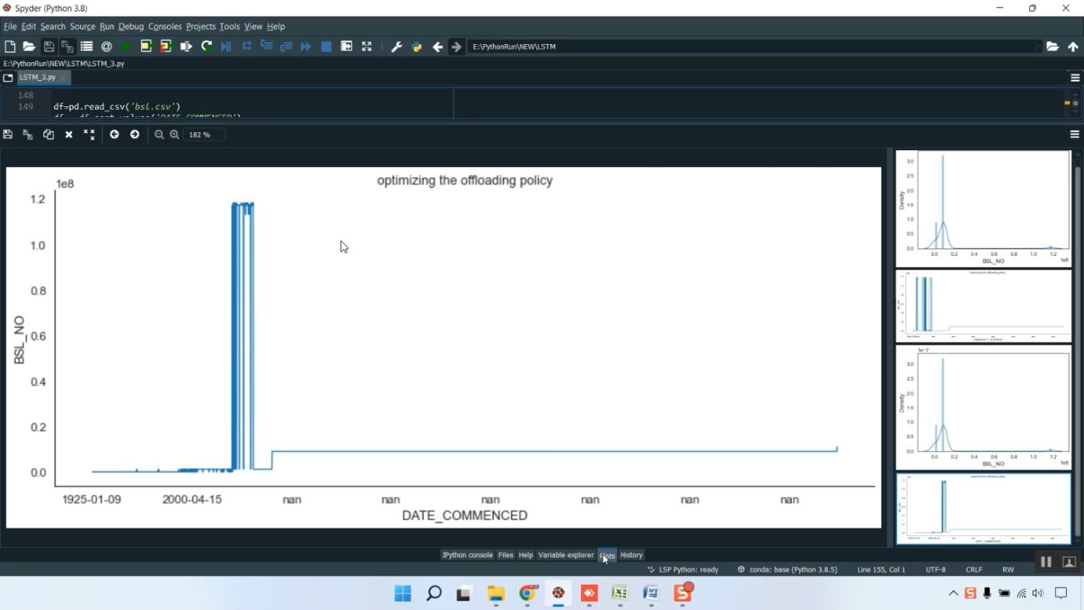The width and height of the screenshot is (1084, 610).
Task: Click the blue Stop debugging square
Action: click(326, 46)
